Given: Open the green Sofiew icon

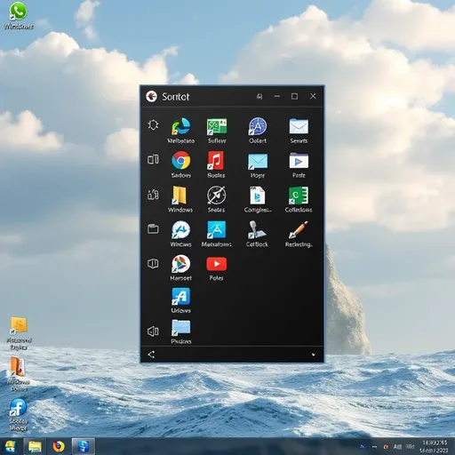Looking at the screenshot, I should [x=217, y=127].
